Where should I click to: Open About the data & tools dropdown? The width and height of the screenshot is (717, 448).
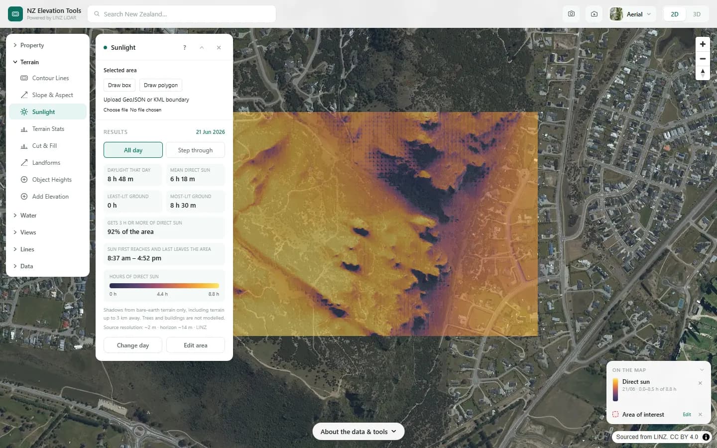point(358,432)
